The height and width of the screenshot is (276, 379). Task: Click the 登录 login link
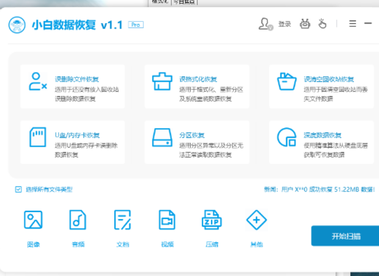point(284,24)
